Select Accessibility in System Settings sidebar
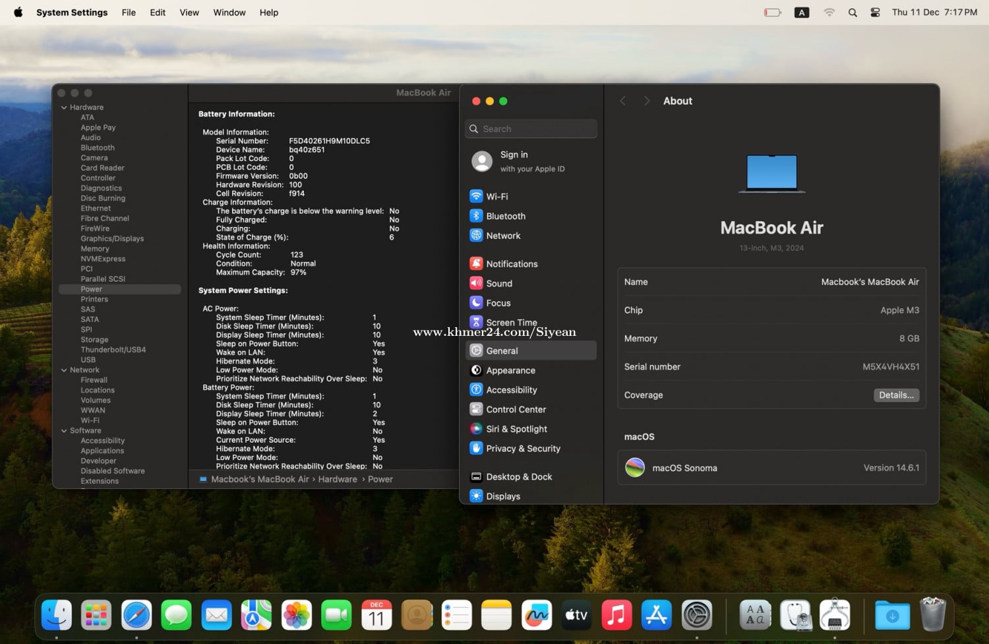This screenshot has width=989, height=644. (x=511, y=390)
